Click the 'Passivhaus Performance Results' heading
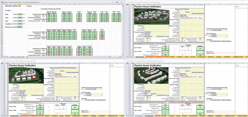248x117 pixels. 51,9
